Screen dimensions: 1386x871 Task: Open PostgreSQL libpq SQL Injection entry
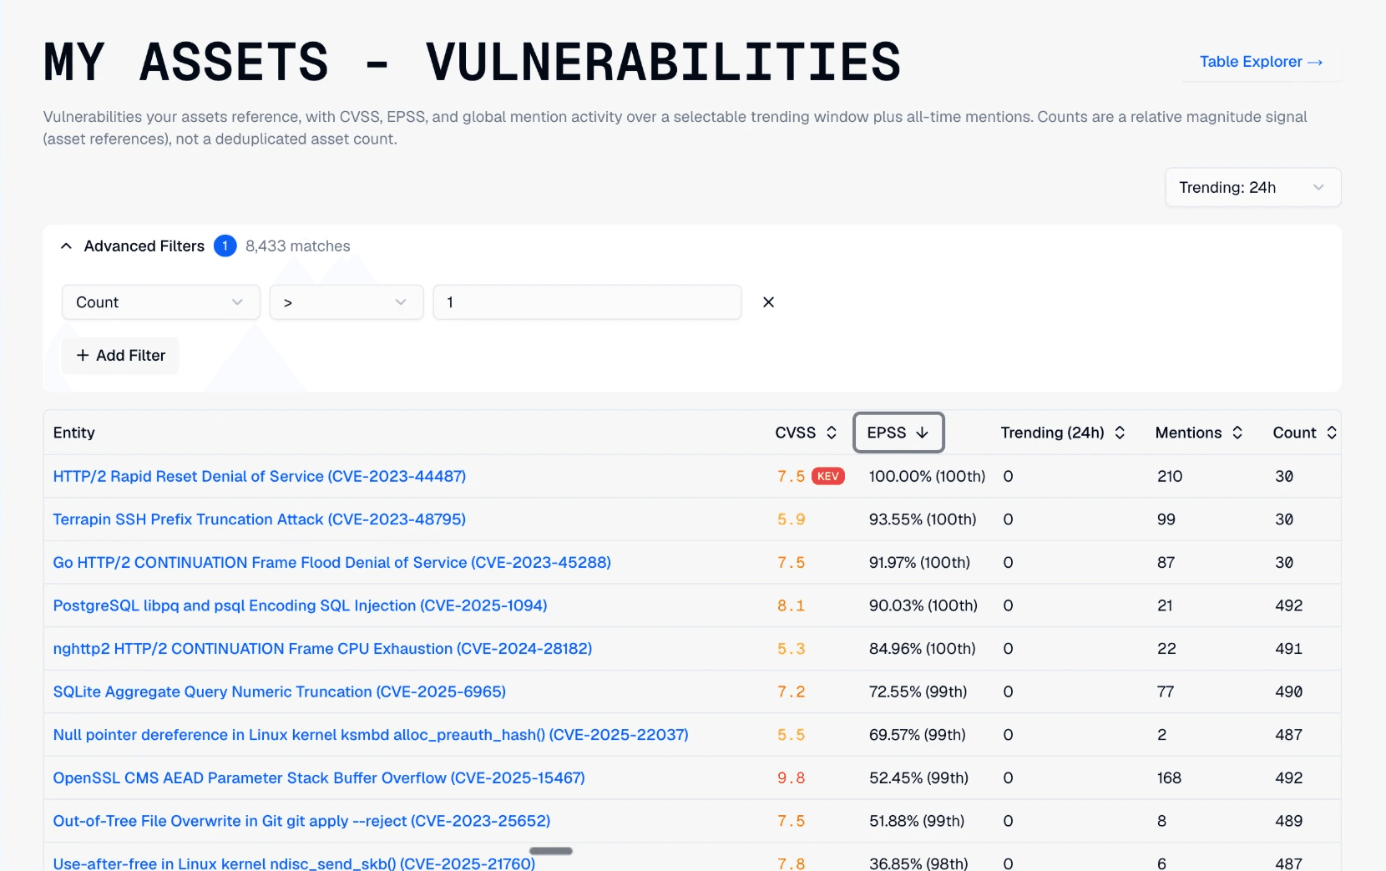click(x=301, y=605)
